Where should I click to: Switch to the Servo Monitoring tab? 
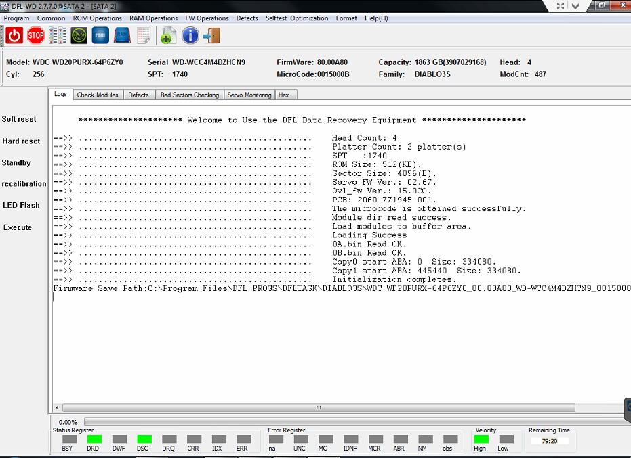[x=249, y=95]
